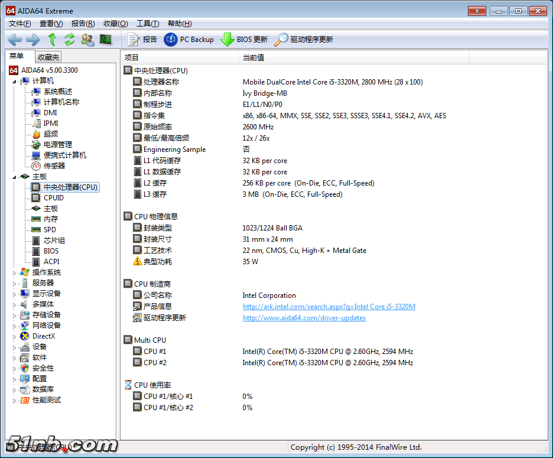Click the BIOS 更新 green download icon

pos(227,40)
